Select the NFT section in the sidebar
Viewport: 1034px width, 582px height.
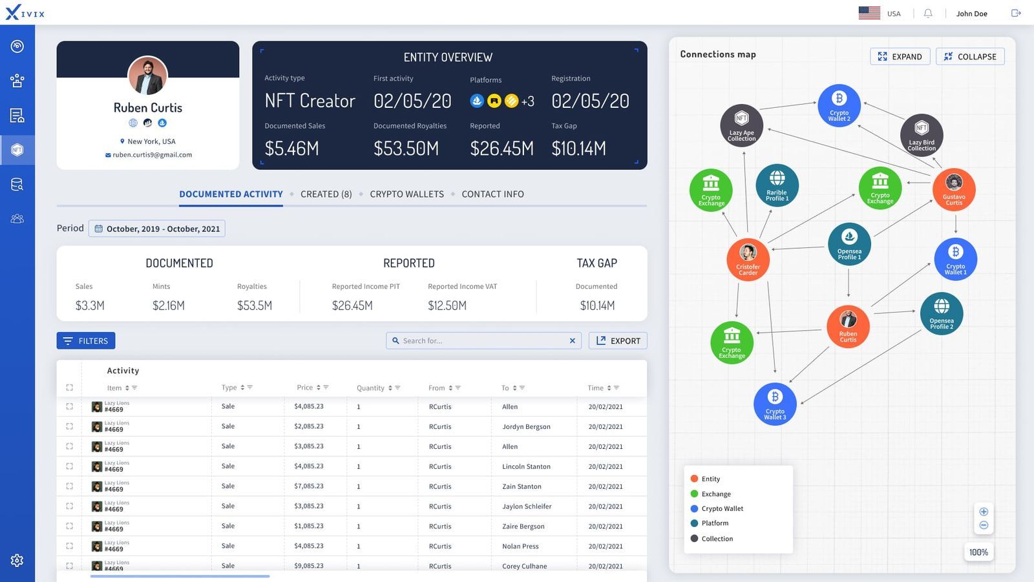point(17,150)
